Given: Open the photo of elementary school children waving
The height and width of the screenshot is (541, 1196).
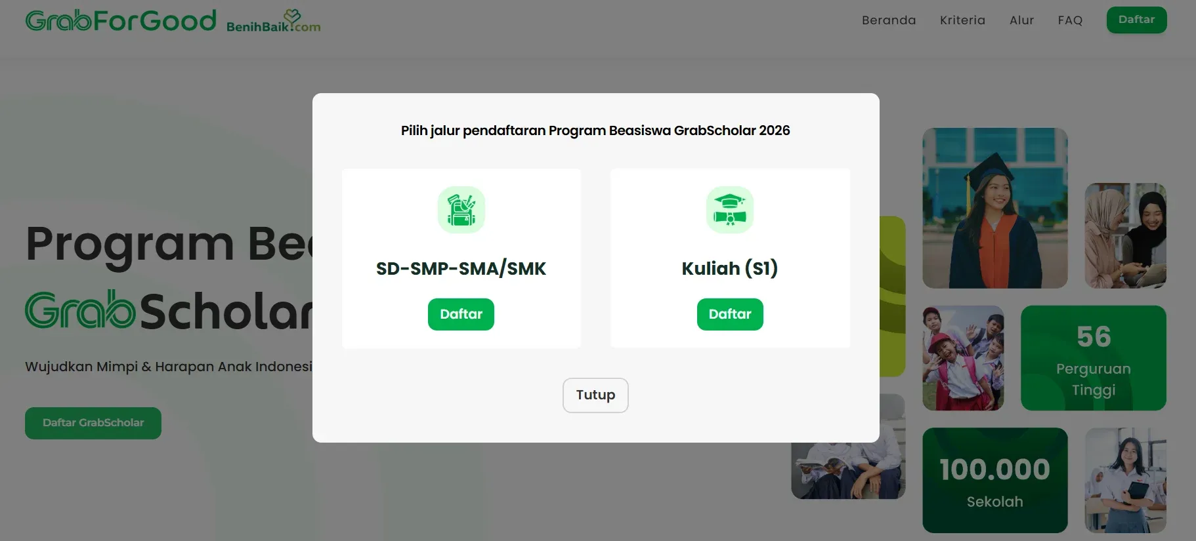Looking at the screenshot, I should click(x=963, y=358).
